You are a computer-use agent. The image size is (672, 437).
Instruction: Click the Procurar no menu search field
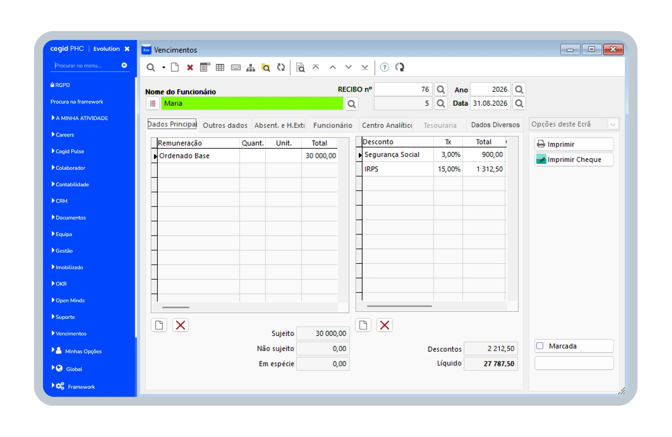tap(87, 66)
